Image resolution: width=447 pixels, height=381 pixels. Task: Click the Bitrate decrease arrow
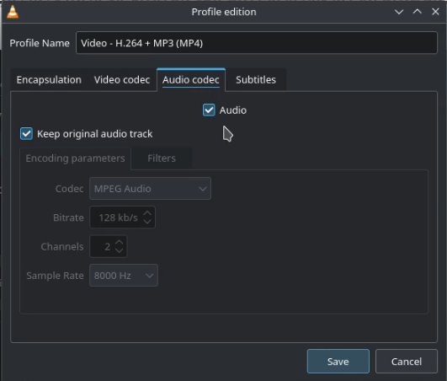coord(147,222)
